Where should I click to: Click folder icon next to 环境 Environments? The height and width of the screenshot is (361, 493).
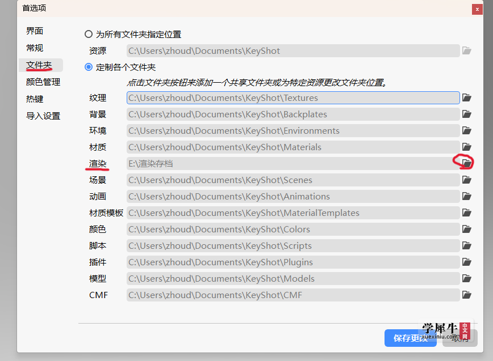[x=467, y=130]
